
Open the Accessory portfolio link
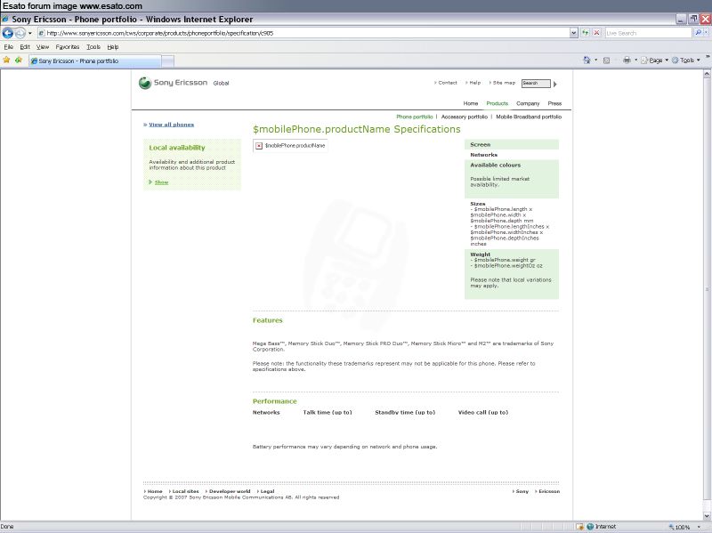(x=464, y=117)
